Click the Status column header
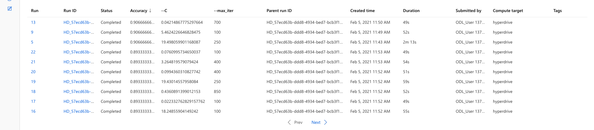Image resolution: width=594 pixels, height=130 pixels. point(106,10)
